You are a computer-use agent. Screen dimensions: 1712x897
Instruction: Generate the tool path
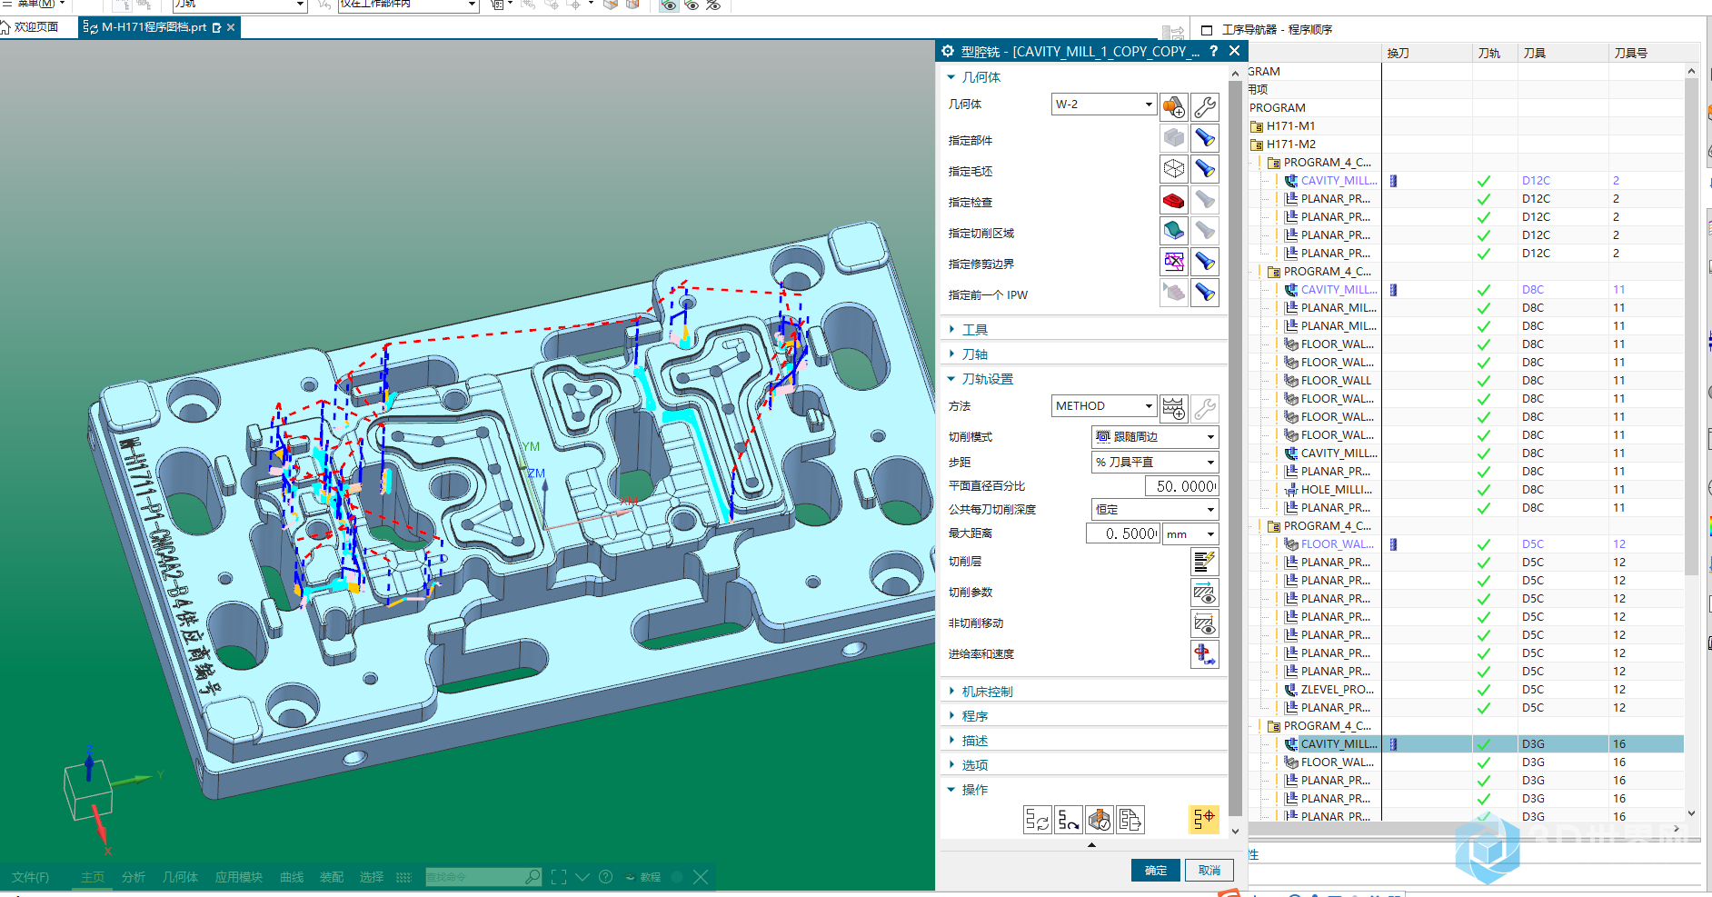click(1037, 820)
